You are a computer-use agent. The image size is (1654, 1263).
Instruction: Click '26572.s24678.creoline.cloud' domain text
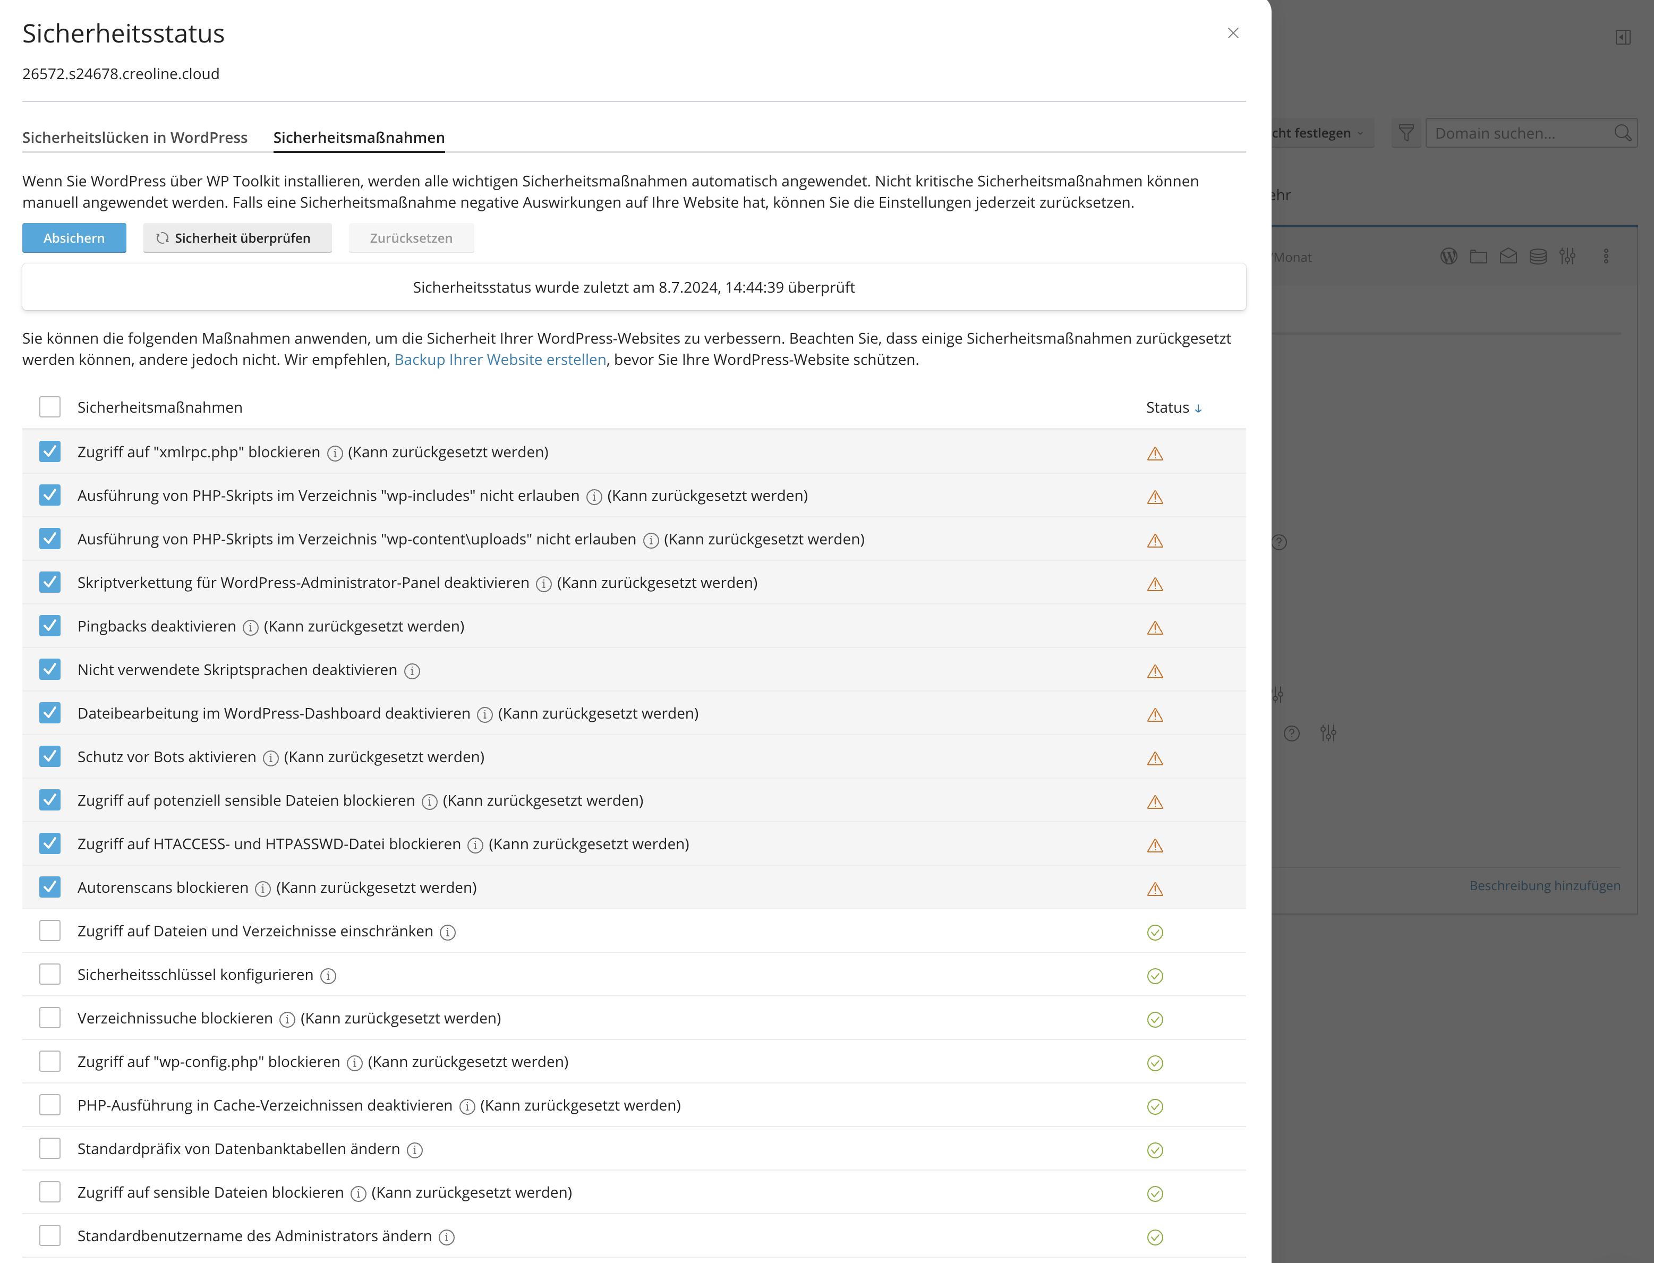(121, 74)
